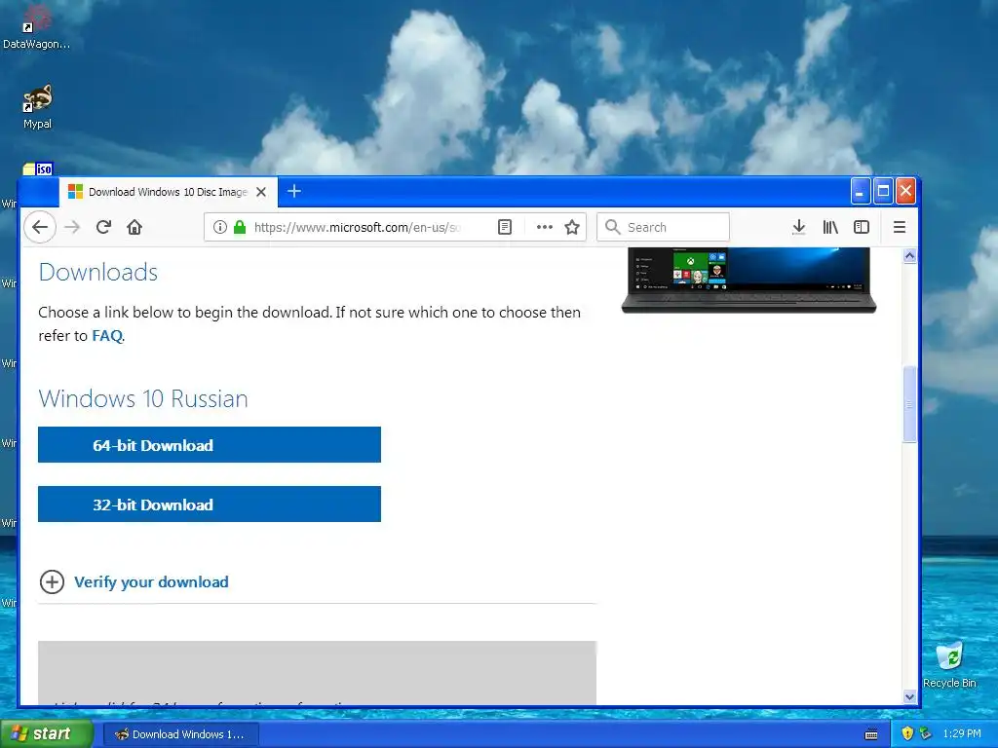Select the Download Windows 10 Disc Image tab
Viewport: 998px width, 748px height.
tap(169, 192)
